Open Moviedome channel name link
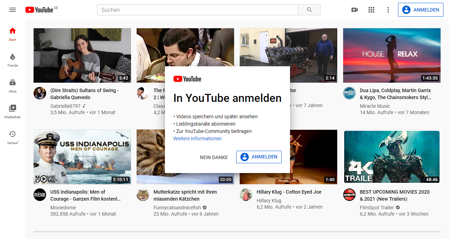 (62, 208)
